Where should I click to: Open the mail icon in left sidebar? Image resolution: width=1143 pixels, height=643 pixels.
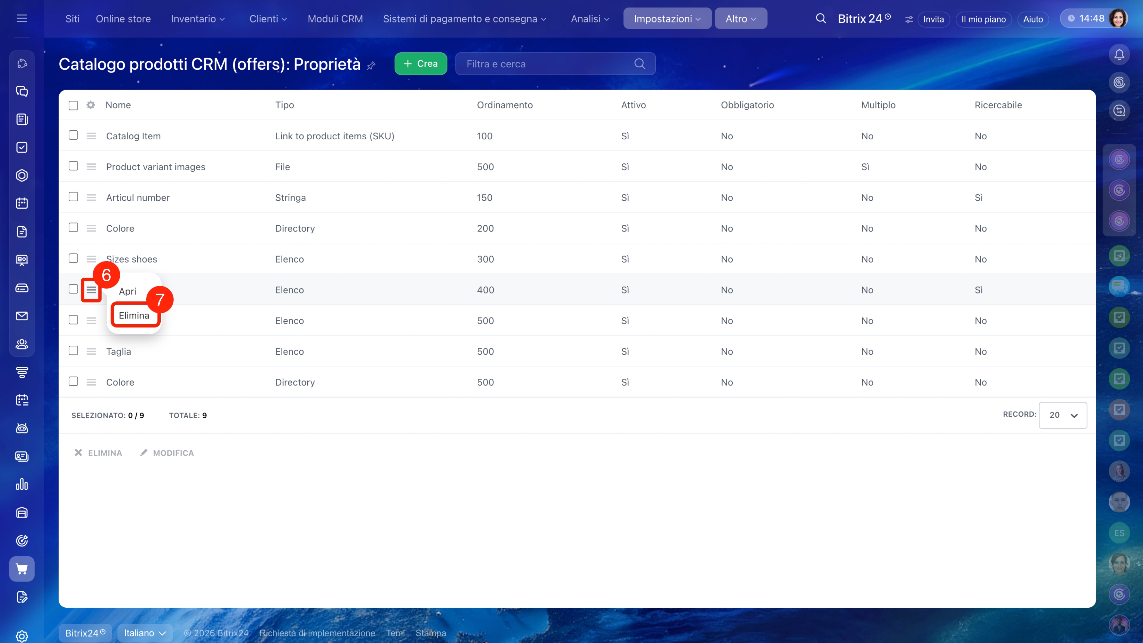click(x=22, y=316)
